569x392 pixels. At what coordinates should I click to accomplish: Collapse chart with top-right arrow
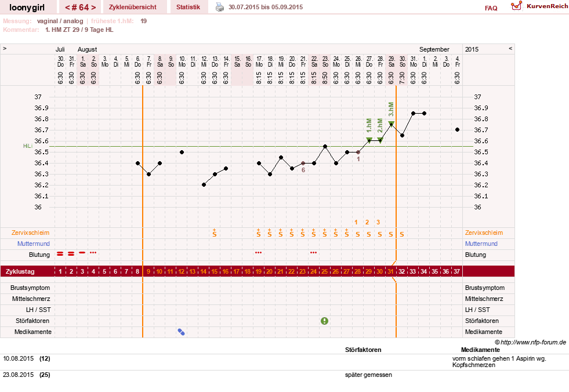[510, 48]
